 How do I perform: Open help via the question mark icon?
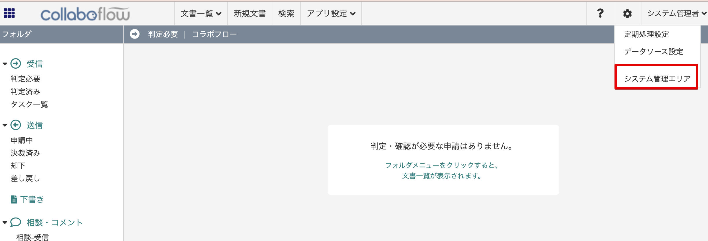pyautogui.click(x=600, y=13)
